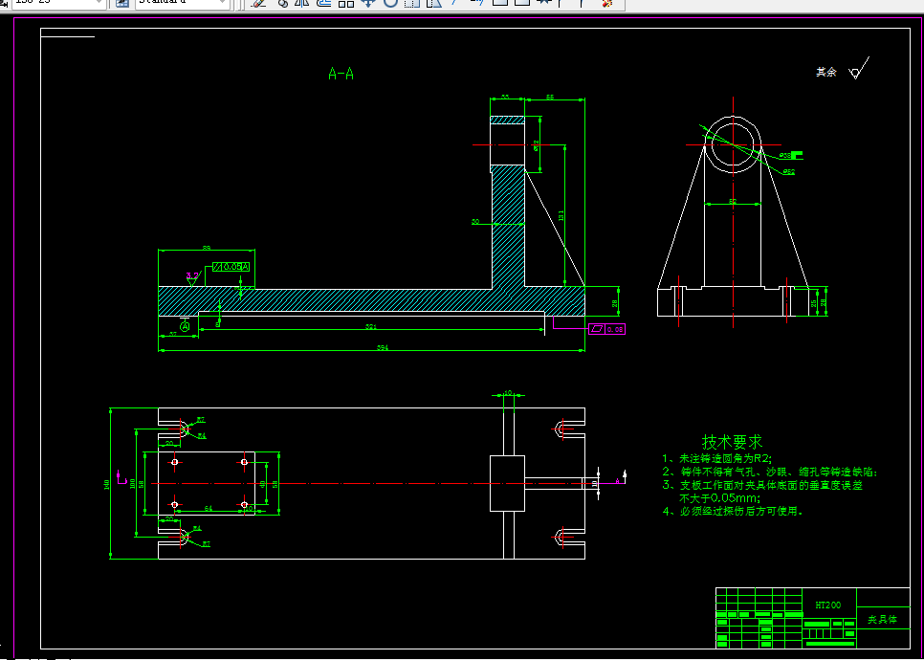Open the Array tool
Screen dimensions: 924x660
coord(346,3)
